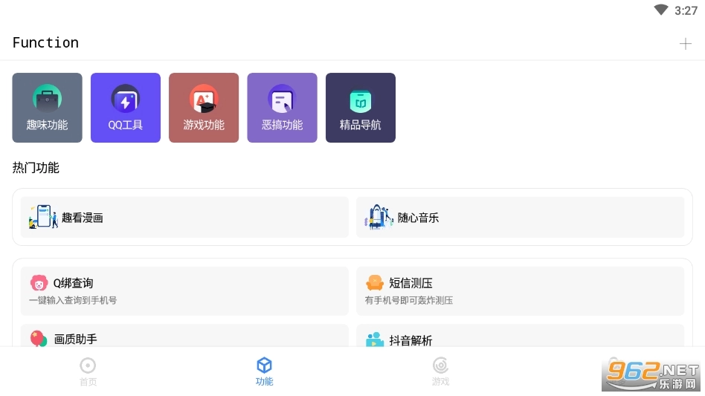This screenshot has height=396, width=705.
Task: Switch to the 首页 home tab
Action: 88,371
